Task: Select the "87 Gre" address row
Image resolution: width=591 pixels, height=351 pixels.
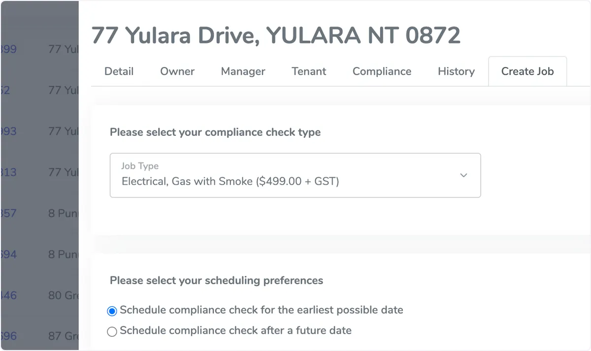Action: click(x=63, y=336)
